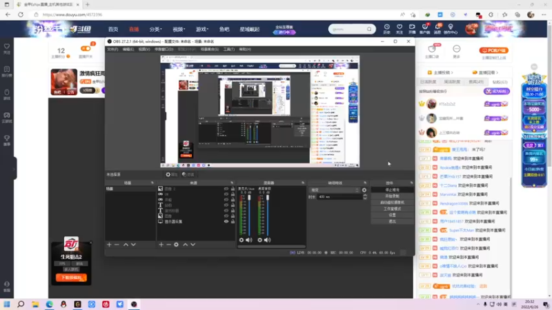The height and width of the screenshot is (310, 552).
Task: Pop out the 场景 dock panel
Action: click(x=152, y=183)
